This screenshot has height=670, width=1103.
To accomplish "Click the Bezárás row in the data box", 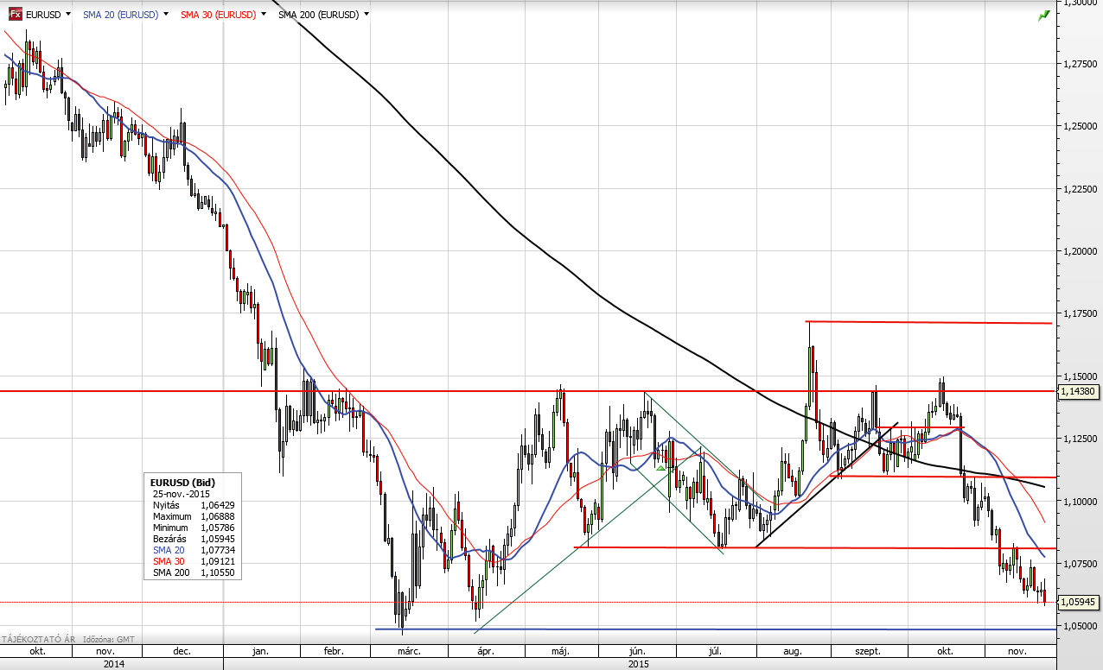I will coord(194,539).
